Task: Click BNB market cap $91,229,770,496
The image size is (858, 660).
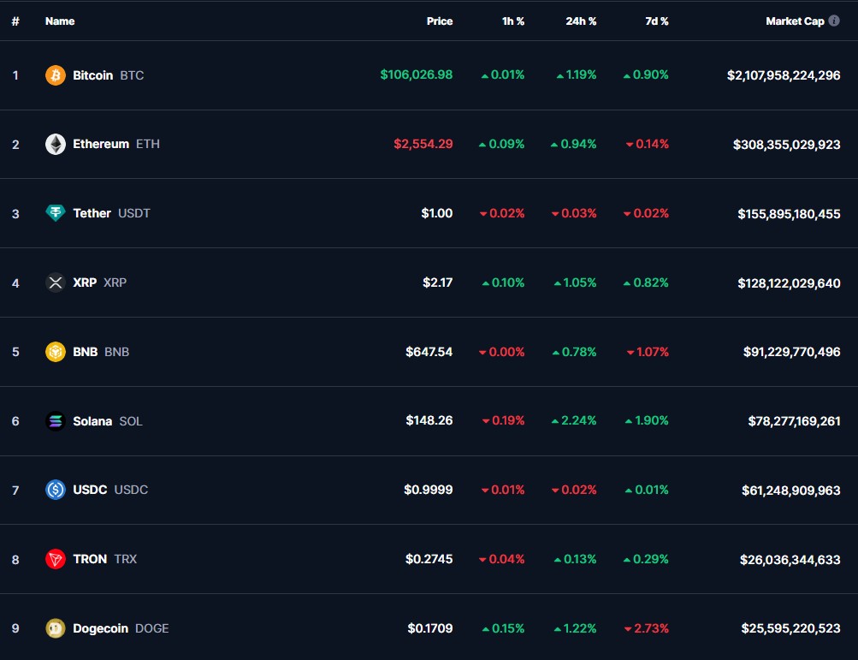Action: 792,352
